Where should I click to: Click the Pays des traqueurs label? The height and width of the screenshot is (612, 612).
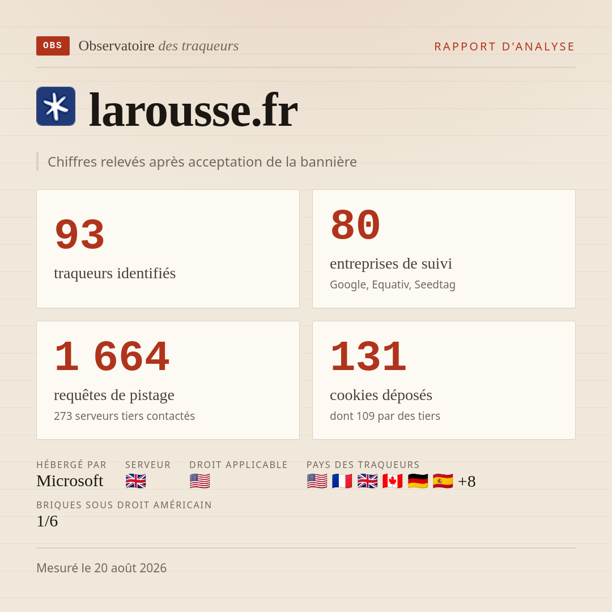point(363,465)
